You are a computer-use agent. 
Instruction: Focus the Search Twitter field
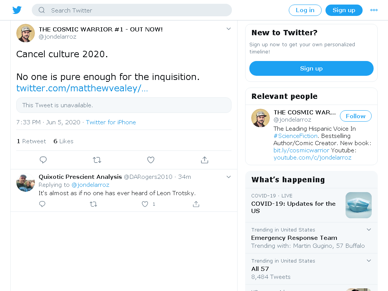pyautogui.click(x=131, y=10)
